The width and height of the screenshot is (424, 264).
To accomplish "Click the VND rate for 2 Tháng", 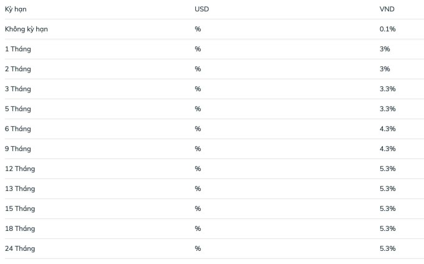I will pos(385,69).
